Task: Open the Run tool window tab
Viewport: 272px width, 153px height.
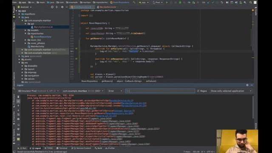Action: (x=22, y=148)
